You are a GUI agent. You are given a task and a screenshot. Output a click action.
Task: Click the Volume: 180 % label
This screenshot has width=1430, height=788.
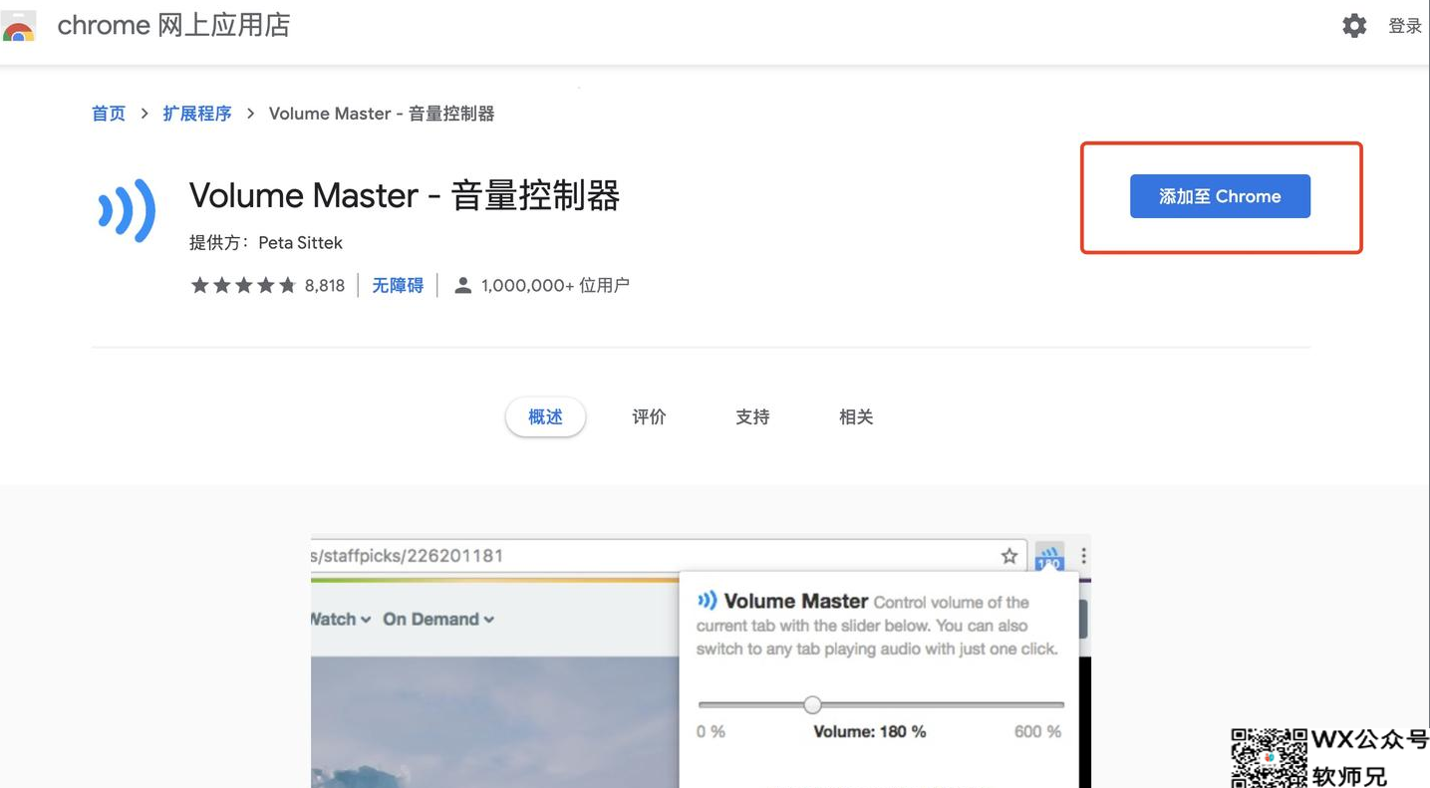(869, 731)
